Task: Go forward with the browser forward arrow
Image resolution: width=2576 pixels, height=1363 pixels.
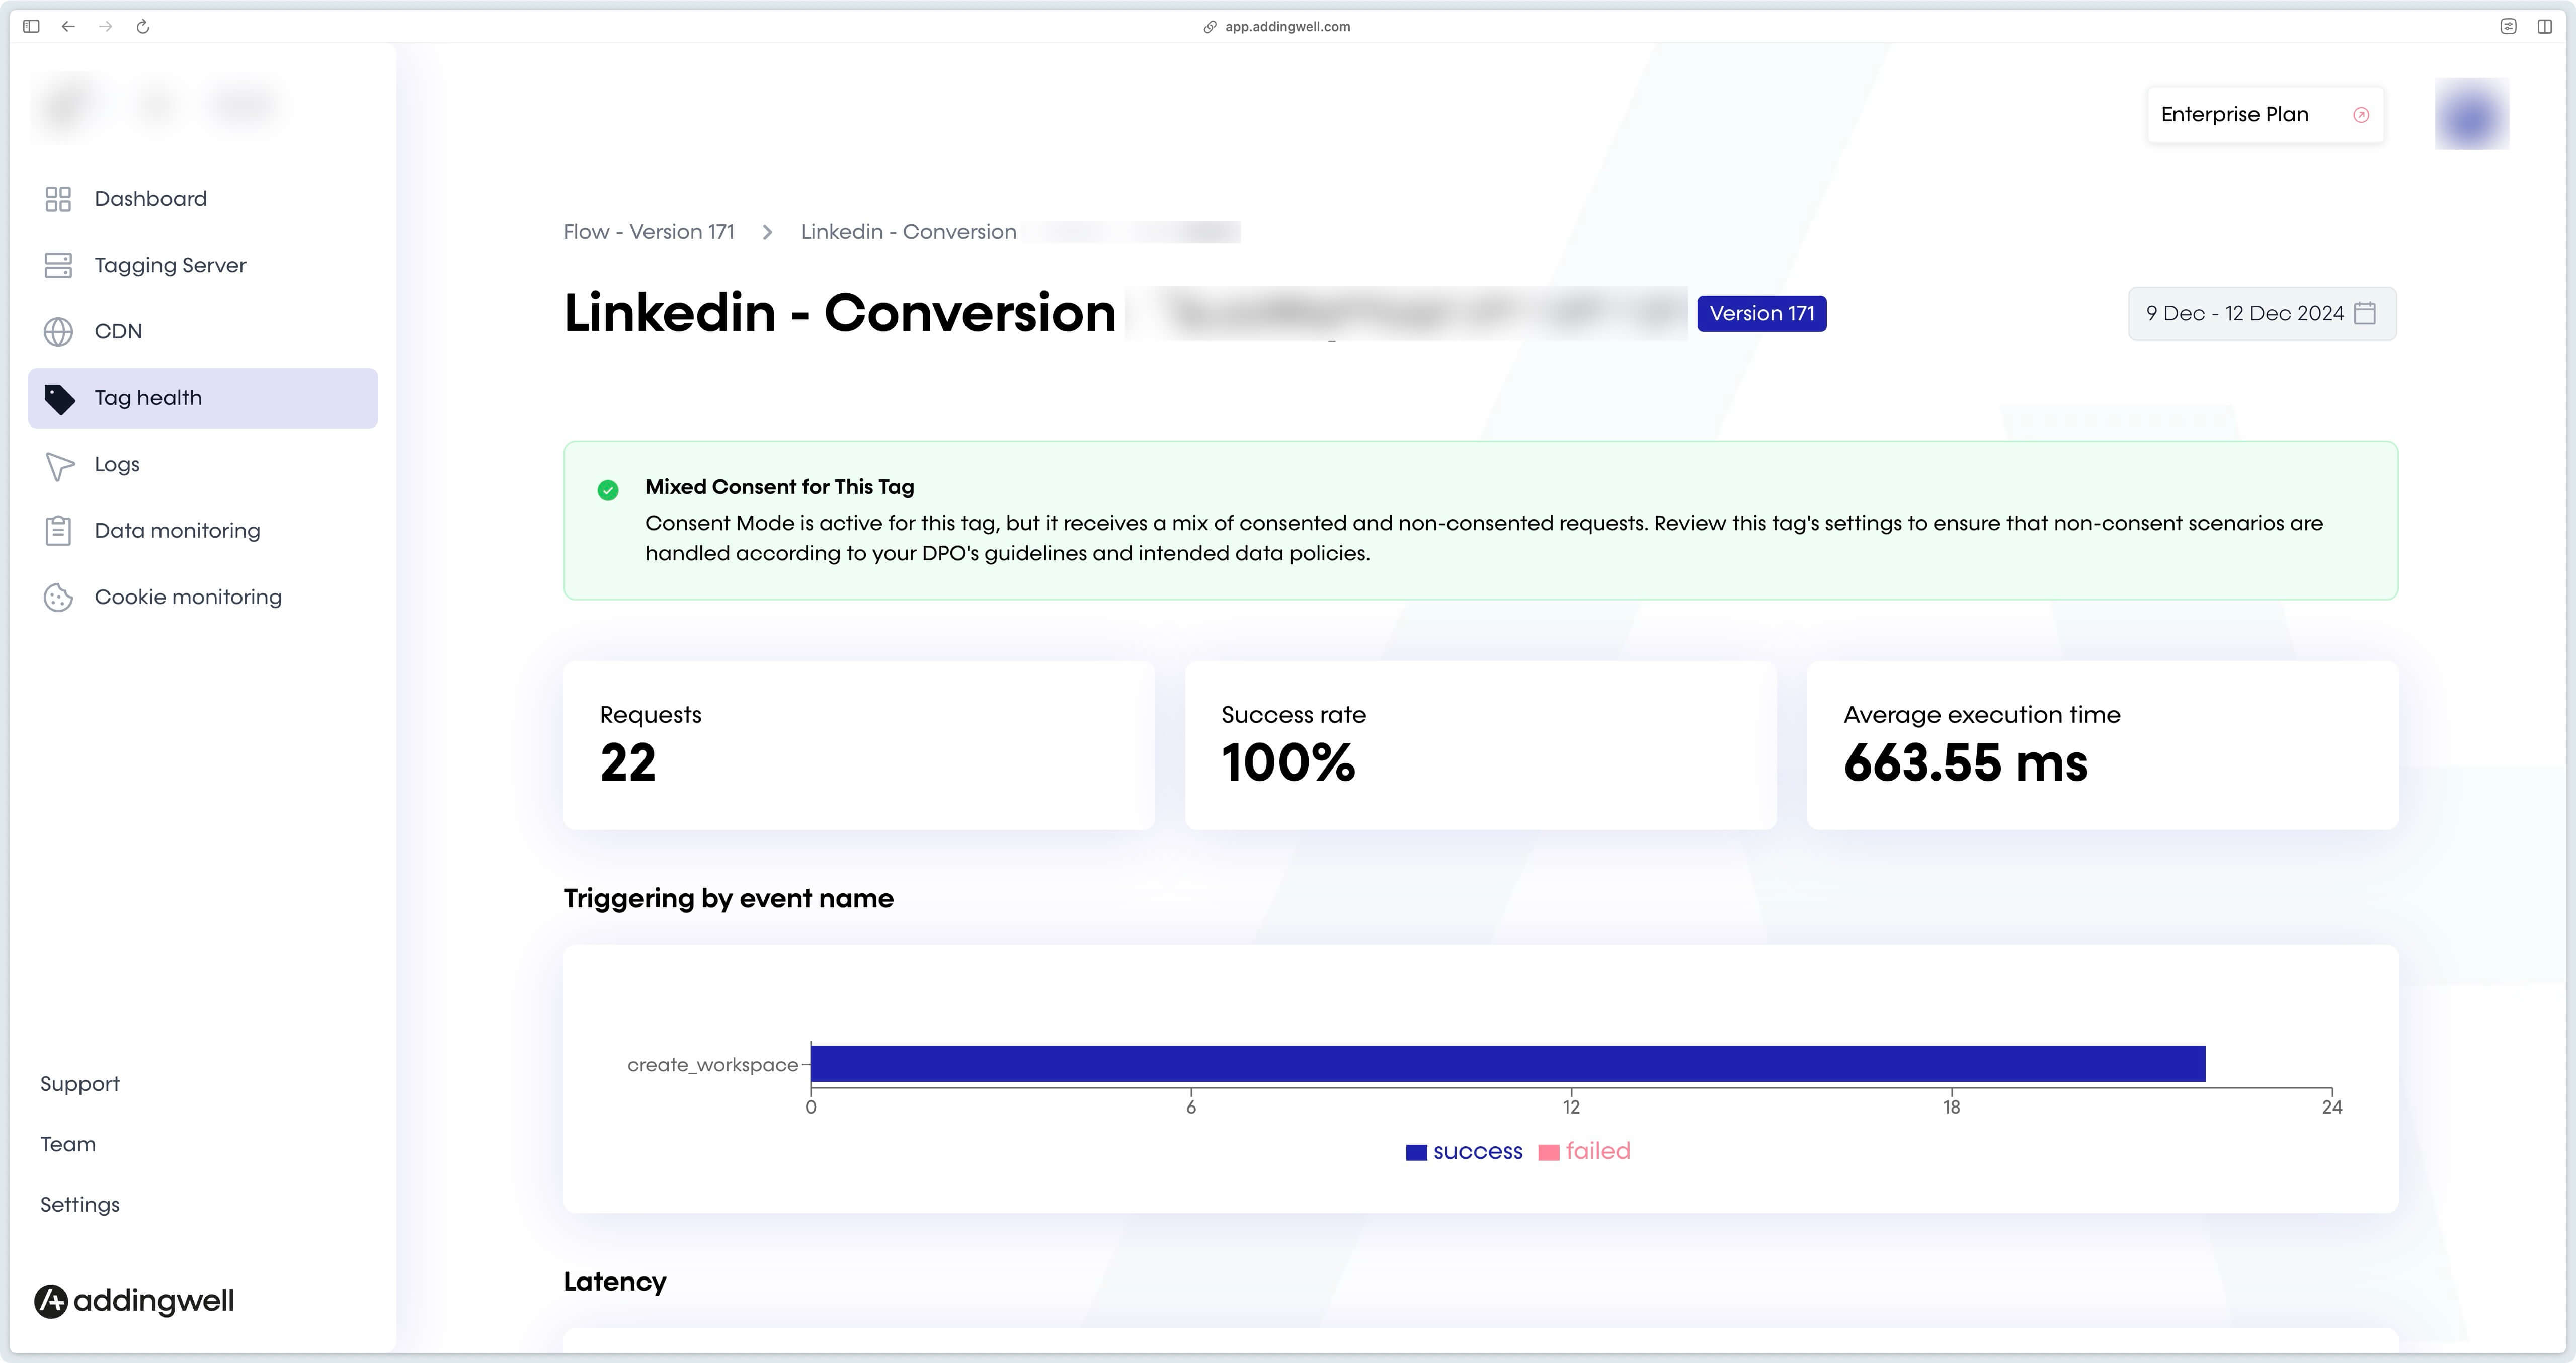Action: (106, 26)
